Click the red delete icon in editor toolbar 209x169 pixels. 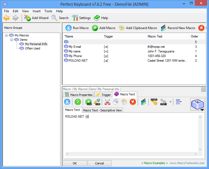coord(133,102)
